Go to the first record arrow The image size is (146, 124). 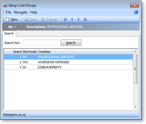pyautogui.click(x=65, y=19)
